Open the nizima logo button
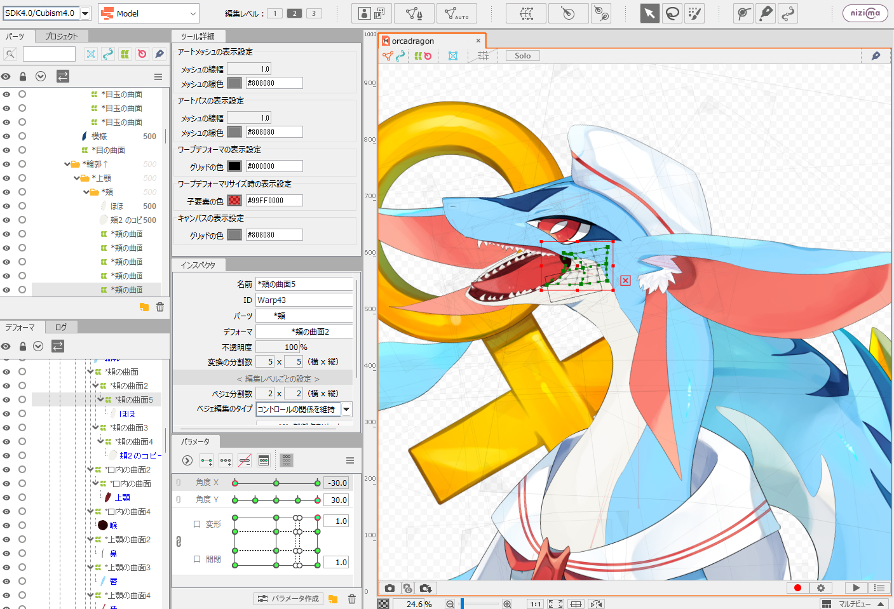This screenshot has width=894, height=609. (x=865, y=13)
